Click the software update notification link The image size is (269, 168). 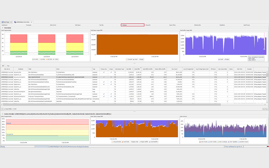click(x=233, y=147)
